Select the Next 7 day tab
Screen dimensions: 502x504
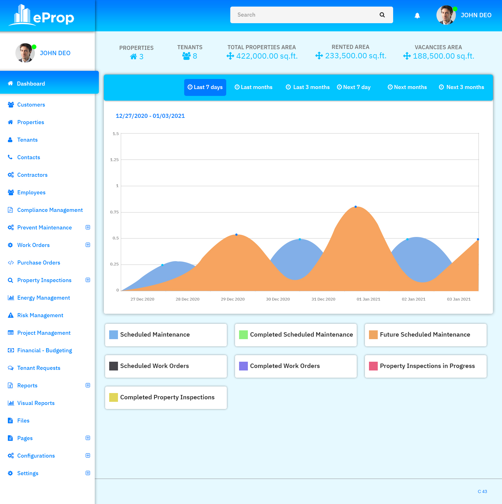(x=354, y=87)
